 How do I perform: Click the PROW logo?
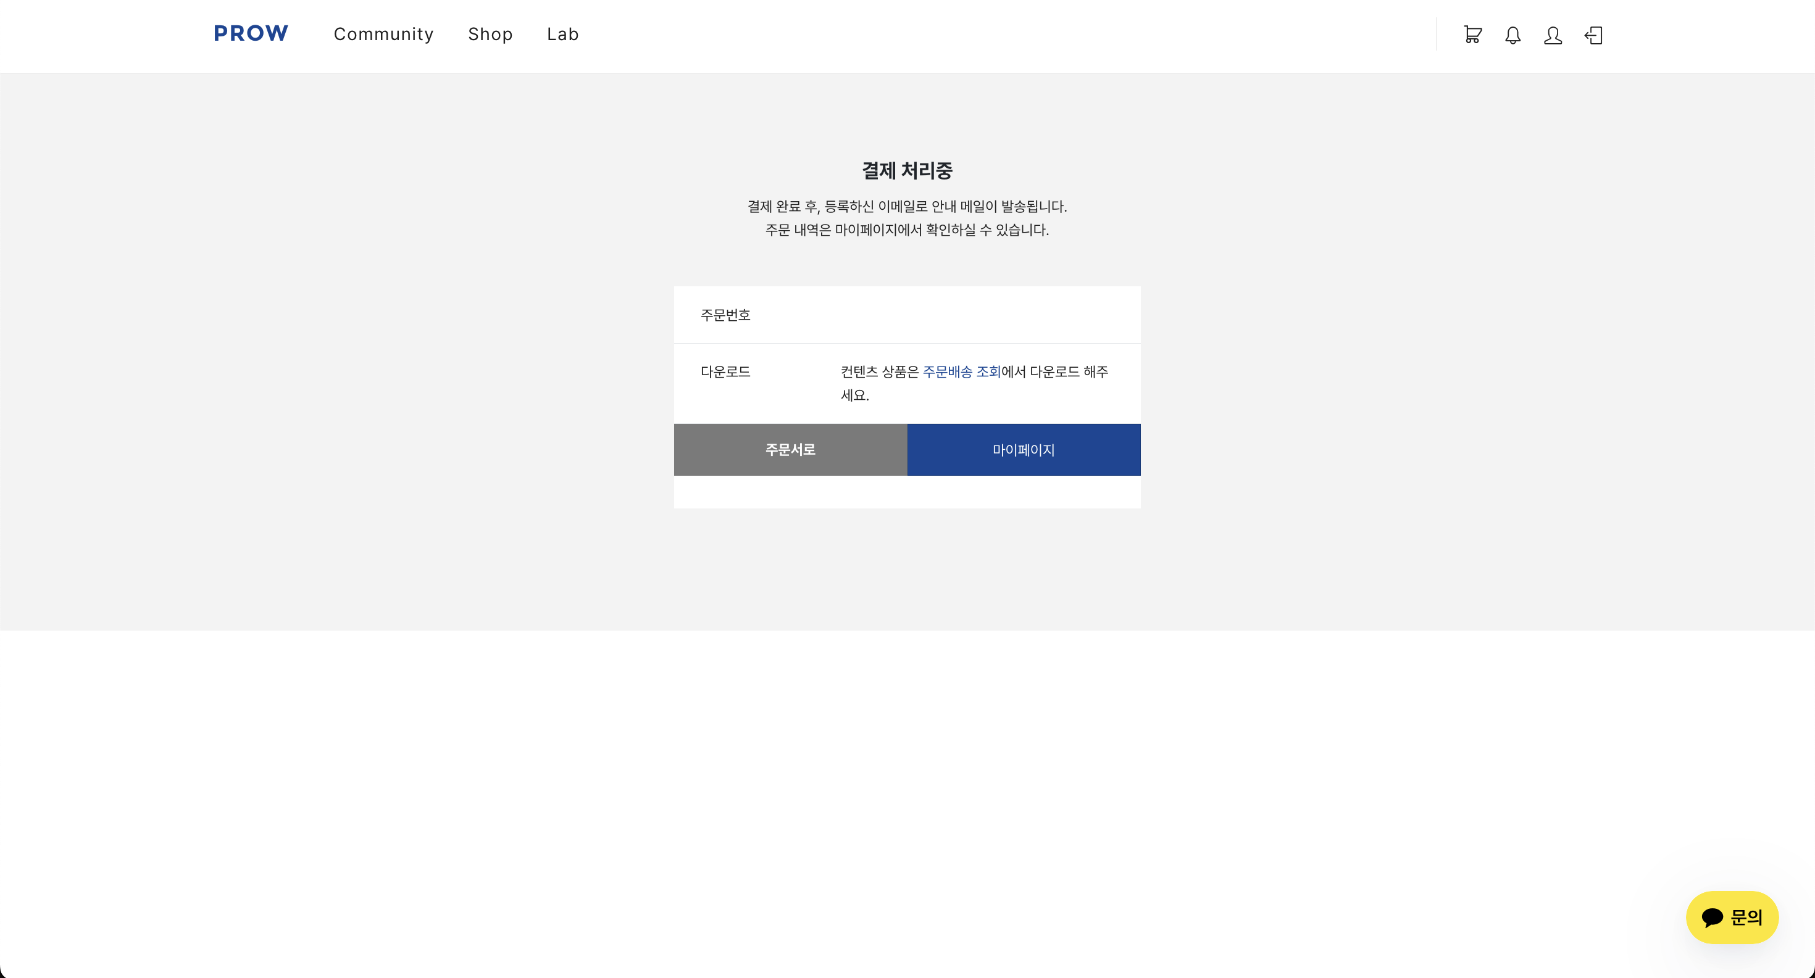251,33
